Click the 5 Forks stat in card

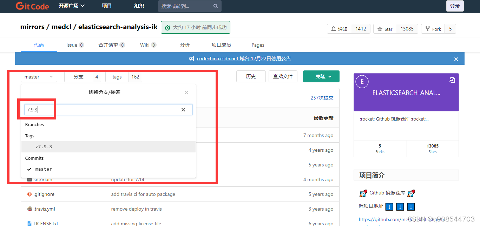pos(380,149)
